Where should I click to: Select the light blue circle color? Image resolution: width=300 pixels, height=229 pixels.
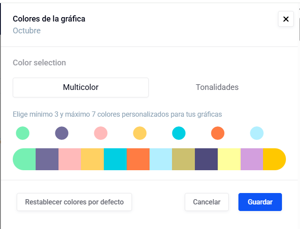pyautogui.click(x=256, y=133)
